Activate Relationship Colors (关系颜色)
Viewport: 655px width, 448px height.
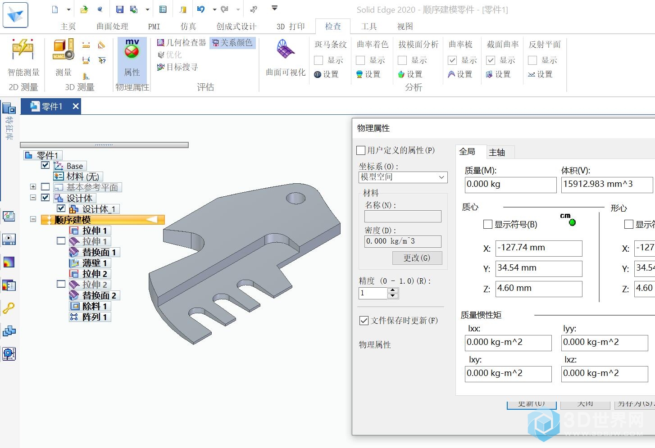pos(232,43)
